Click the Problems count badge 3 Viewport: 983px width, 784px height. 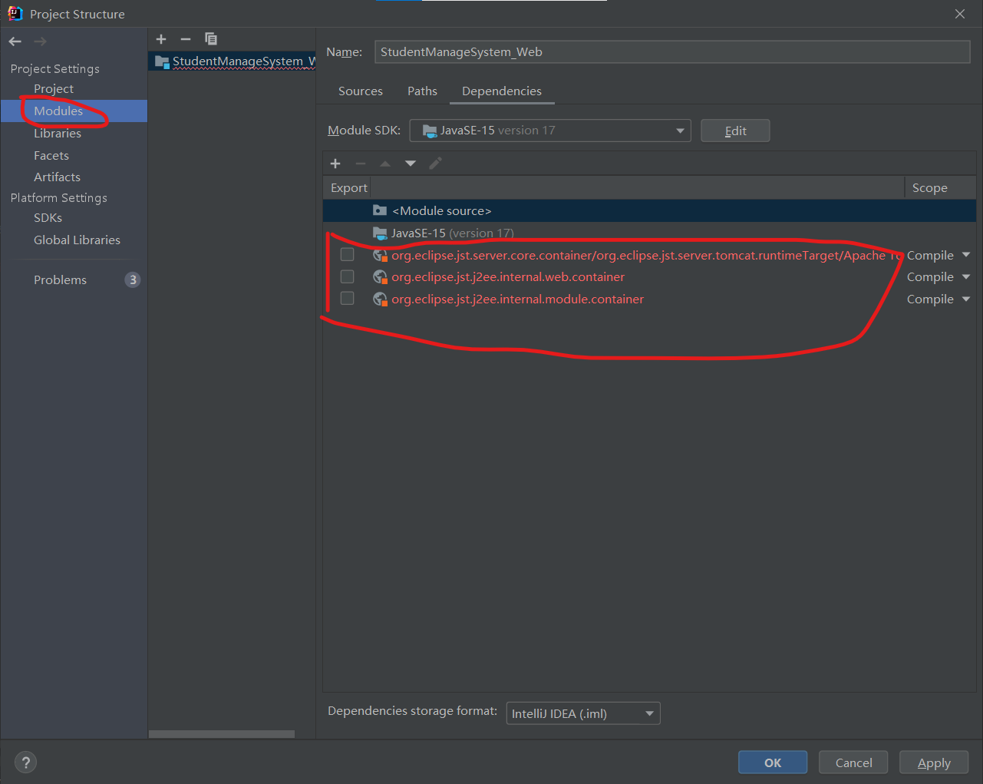[133, 280]
